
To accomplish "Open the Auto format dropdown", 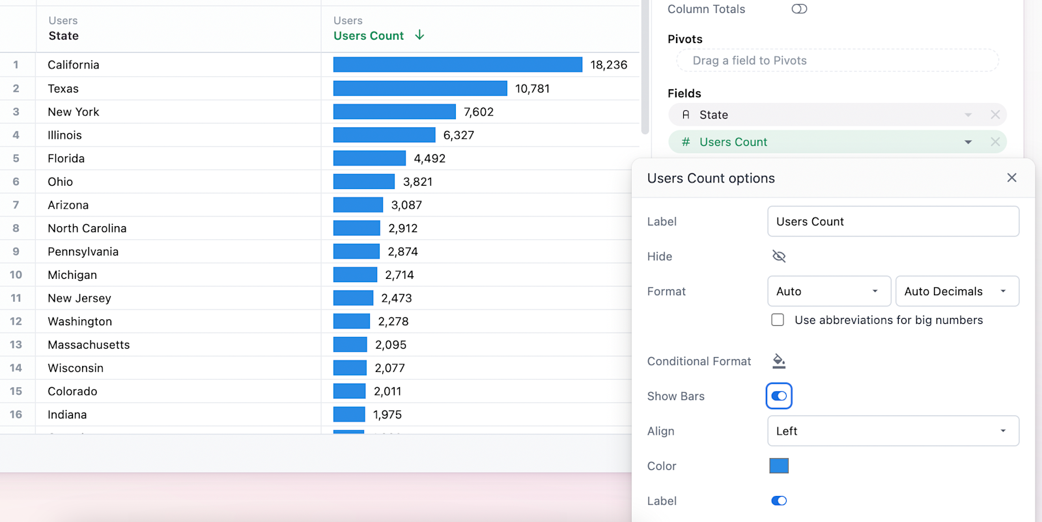I will [828, 291].
